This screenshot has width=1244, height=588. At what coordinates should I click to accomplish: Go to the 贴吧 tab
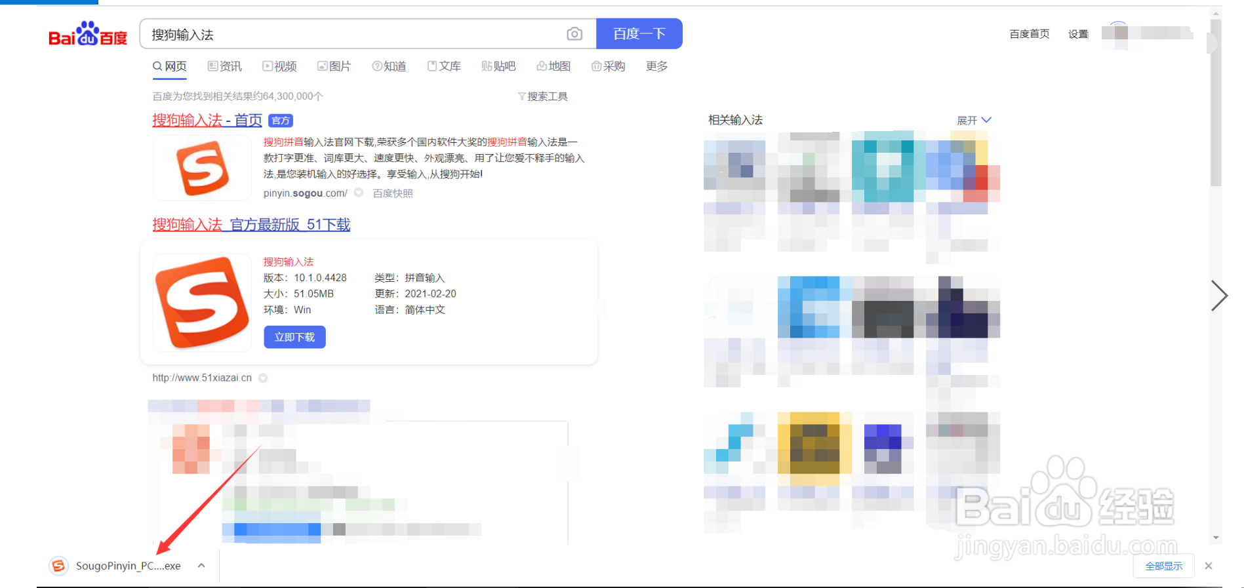499,66
